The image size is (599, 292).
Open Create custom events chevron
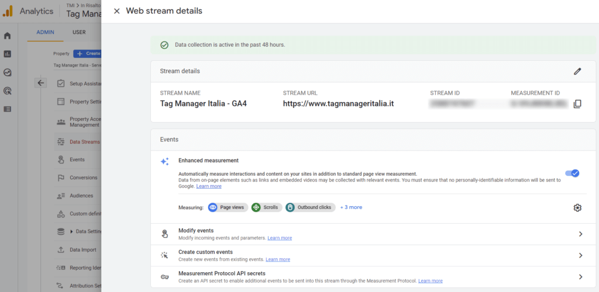point(580,255)
